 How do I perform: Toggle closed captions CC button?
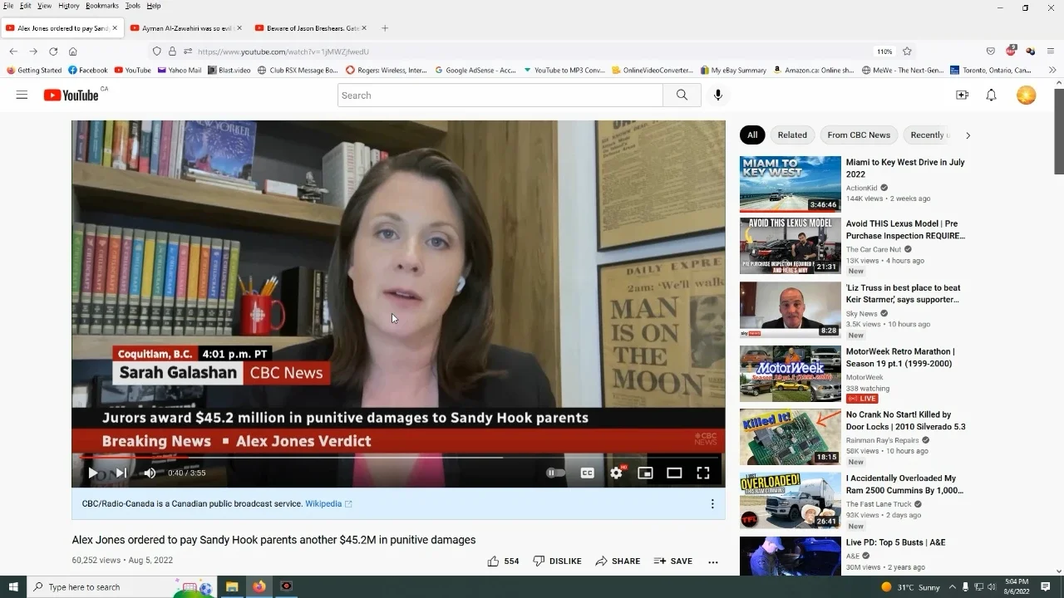point(587,473)
